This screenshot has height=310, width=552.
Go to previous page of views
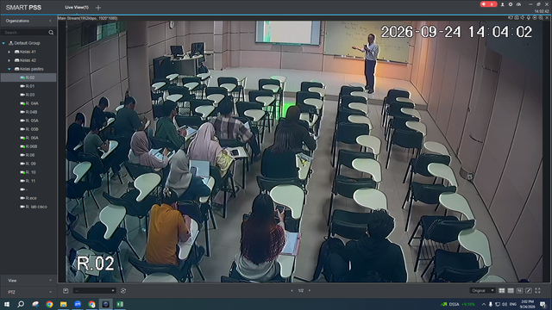292,291
